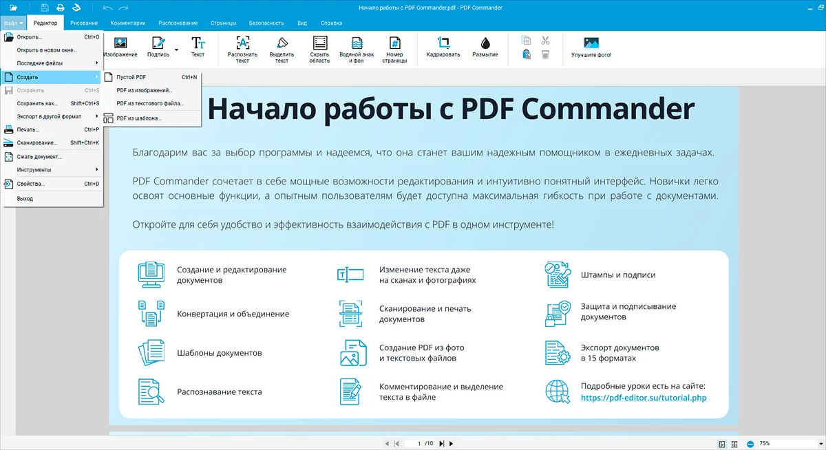Viewport: 826px width, 450px height.
Task: Open Свойства... from the File menu
Action: click(x=52, y=184)
